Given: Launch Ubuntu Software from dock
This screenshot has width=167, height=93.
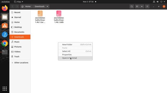Looking at the screenshot, I should [5, 26].
